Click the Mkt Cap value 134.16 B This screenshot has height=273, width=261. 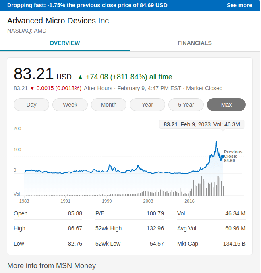pyautogui.click(x=234, y=244)
